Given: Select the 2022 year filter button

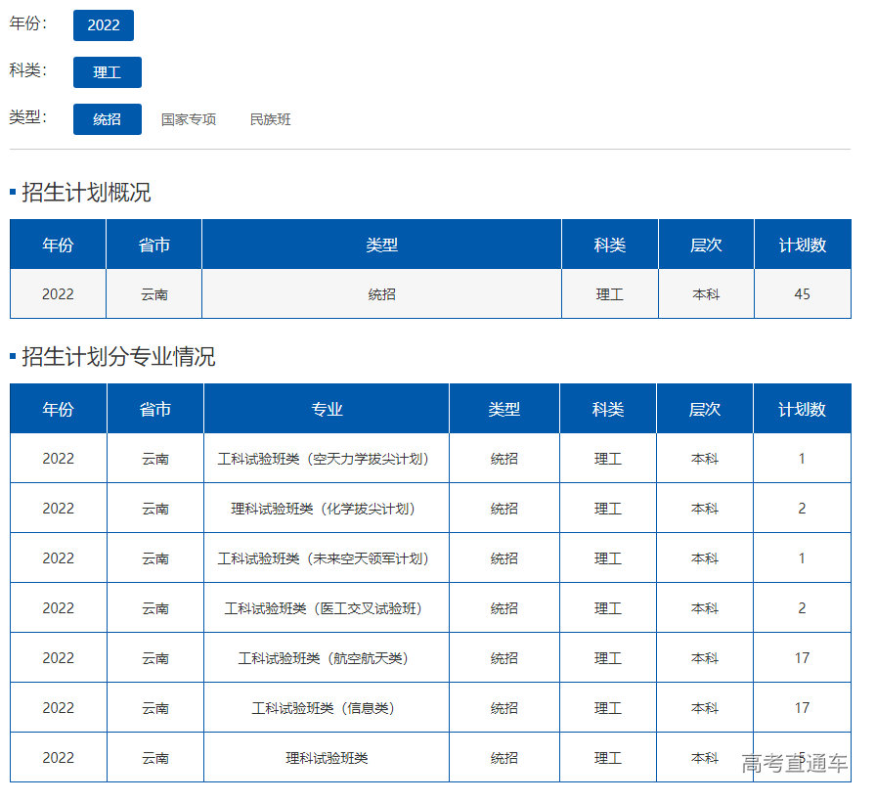Looking at the screenshot, I should tap(104, 25).
